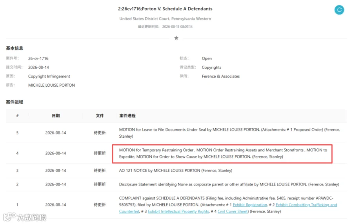Click the 基本信息 section heading
The width and height of the screenshot is (353, 224).
15,48
